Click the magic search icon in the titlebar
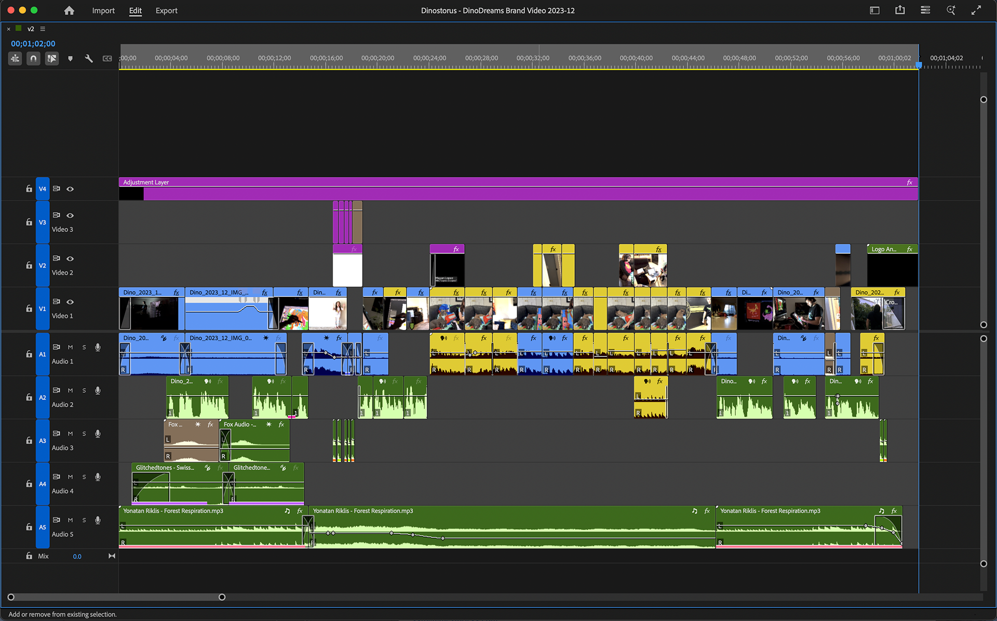997x621 pixels. click(x=950, y=10)
